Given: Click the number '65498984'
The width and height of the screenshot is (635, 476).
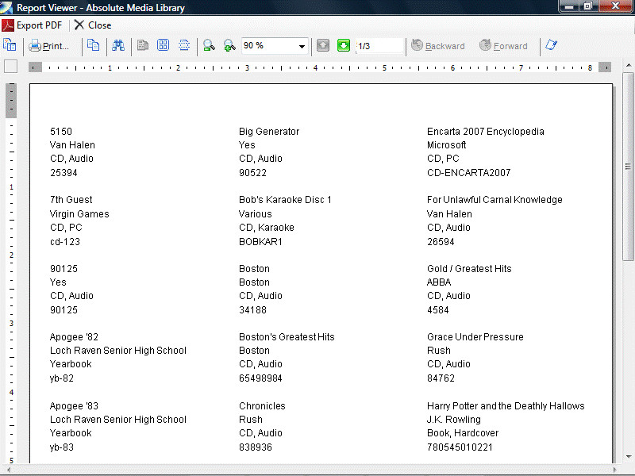Looking at the screenshot, I should point(260,378).
